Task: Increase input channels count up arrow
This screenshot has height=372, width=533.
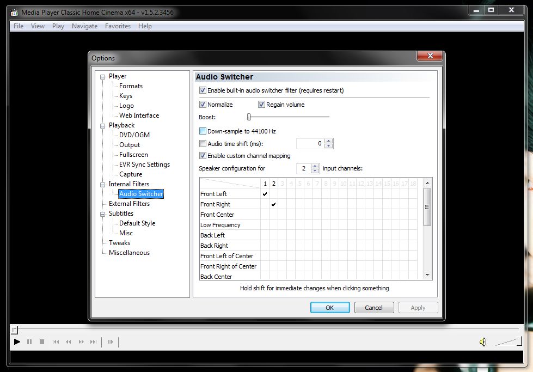Action: [315, 166]
